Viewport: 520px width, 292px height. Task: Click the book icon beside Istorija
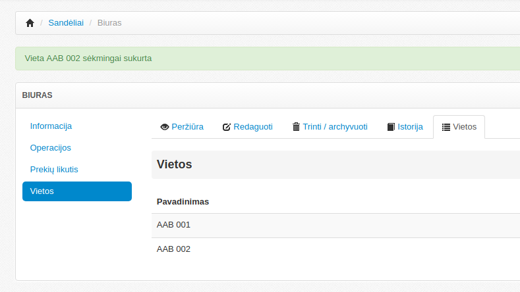391,127
